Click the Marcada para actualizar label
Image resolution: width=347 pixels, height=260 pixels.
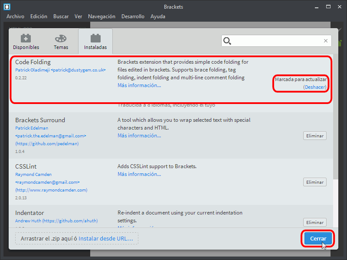click(301, 79)
